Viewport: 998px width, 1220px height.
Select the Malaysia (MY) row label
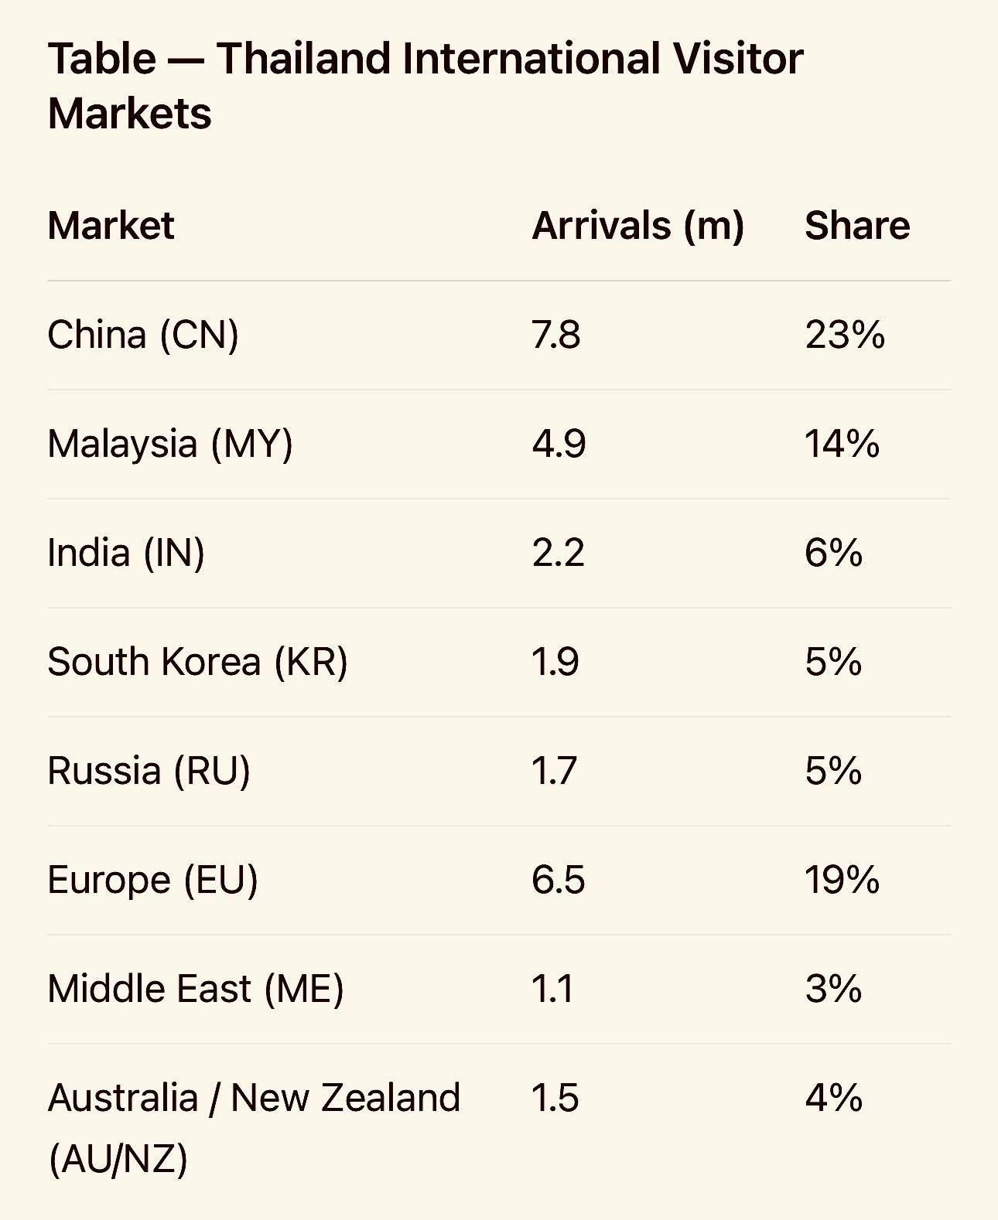click(170, 444)
